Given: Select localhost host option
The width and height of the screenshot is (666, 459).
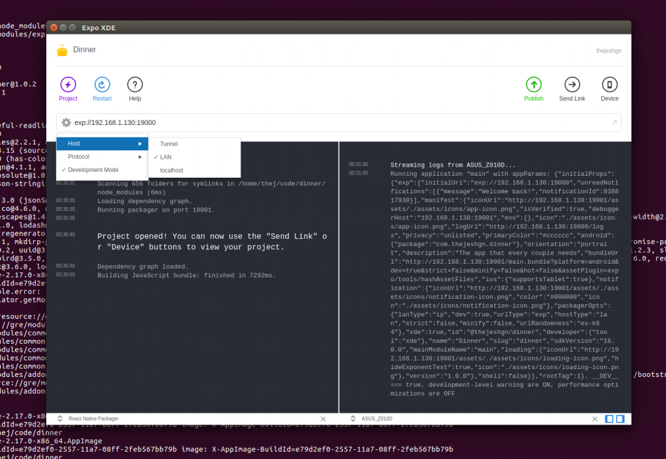Looking at the screenshot, I should [x=194, y=171].
